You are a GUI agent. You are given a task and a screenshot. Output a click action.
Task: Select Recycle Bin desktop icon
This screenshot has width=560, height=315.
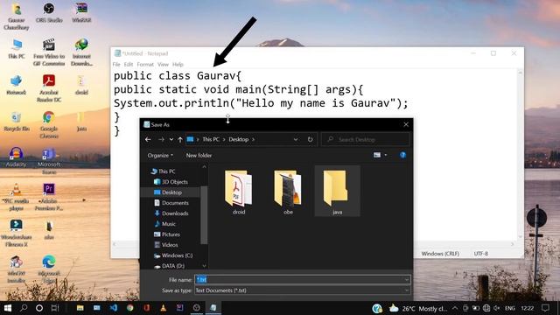pos(17,122)
